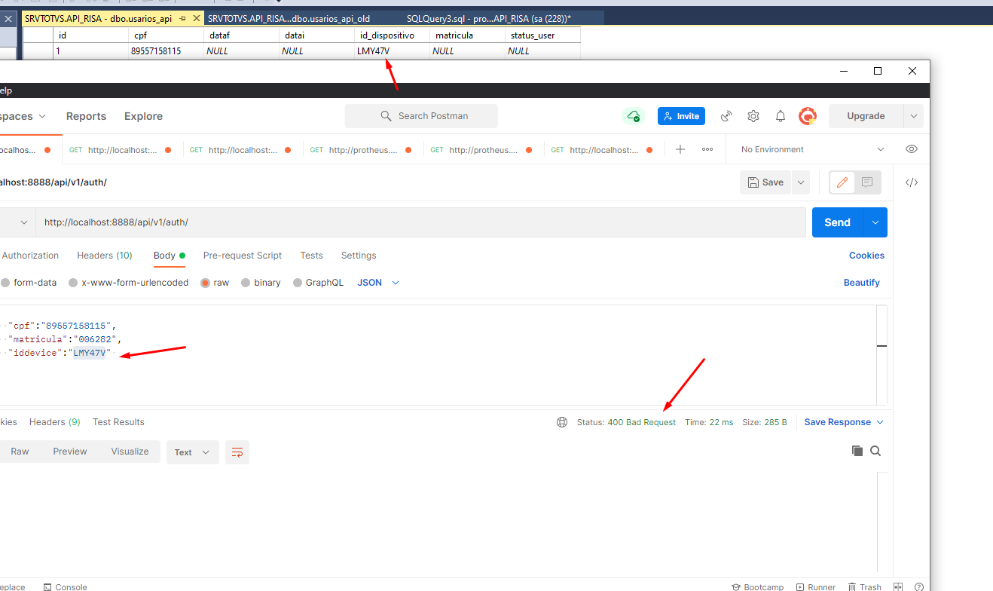The width and height of the screenshot is (993, 591).
Task: Open the response Text format dropdown
Action: pos(193,452)
